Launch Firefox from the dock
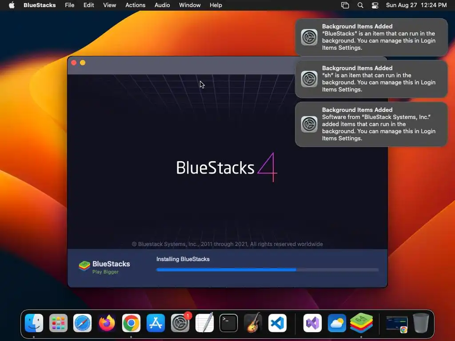 click(x=107, y=323)
